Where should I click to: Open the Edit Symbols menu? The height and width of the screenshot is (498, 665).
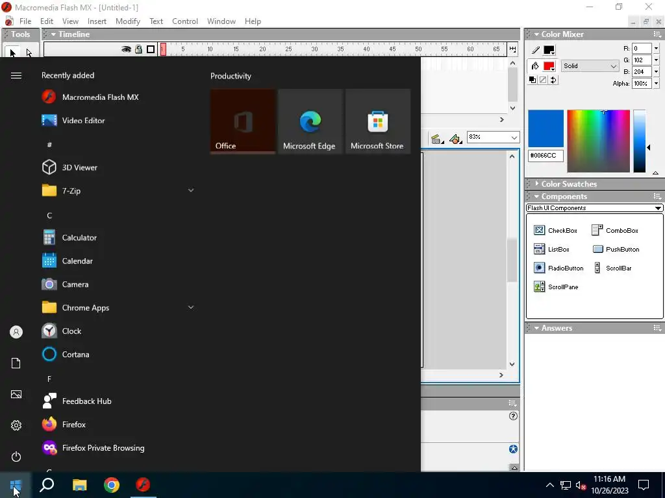[455, 139]
